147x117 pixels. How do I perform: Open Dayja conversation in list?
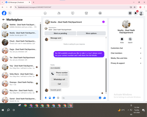coord(20,51)
